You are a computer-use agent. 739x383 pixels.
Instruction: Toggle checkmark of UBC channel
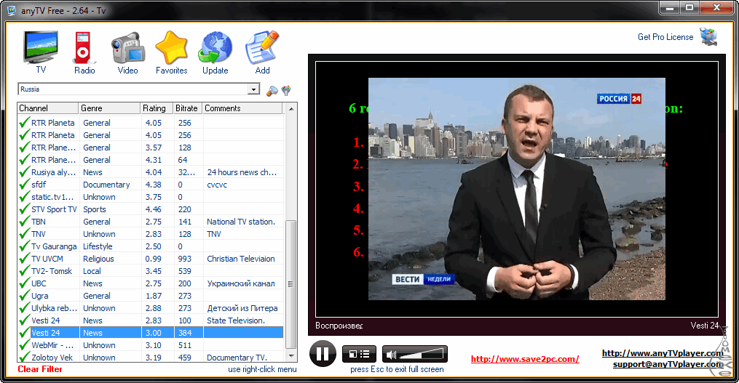(x=24, y=283)
